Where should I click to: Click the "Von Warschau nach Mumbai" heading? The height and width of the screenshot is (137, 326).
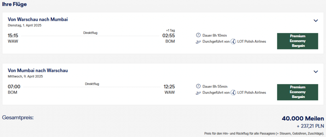[38, 19]
